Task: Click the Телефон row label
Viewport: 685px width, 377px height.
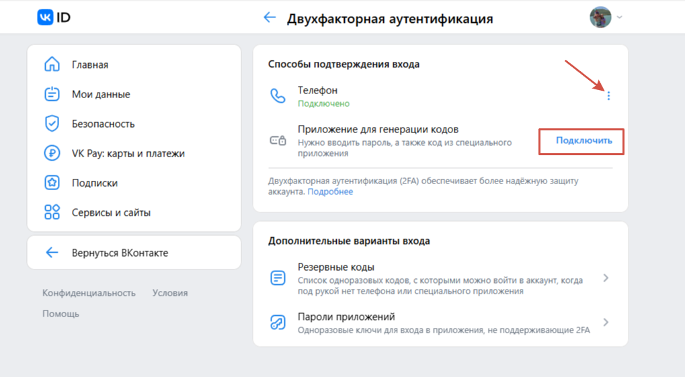Action: click(x=317, y=91)
